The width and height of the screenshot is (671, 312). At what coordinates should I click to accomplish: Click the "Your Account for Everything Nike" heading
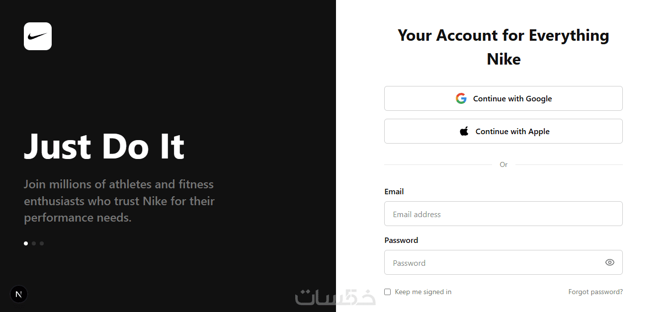tap(503, 47)
